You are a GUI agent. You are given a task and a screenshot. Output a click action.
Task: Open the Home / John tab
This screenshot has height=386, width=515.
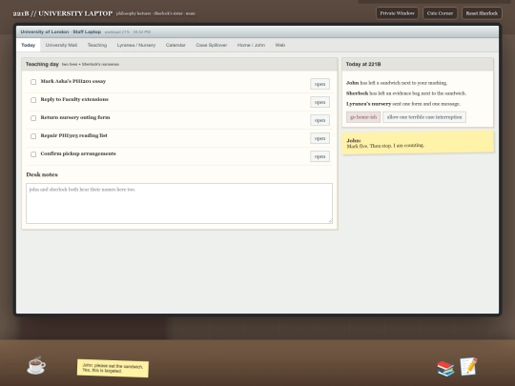click(251, 45)
